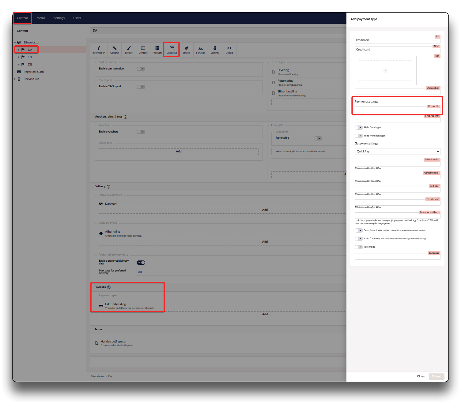Click the Handelsbetingelser document icon
The width and height of the screenshot is (461, 404).
[96, 343]
